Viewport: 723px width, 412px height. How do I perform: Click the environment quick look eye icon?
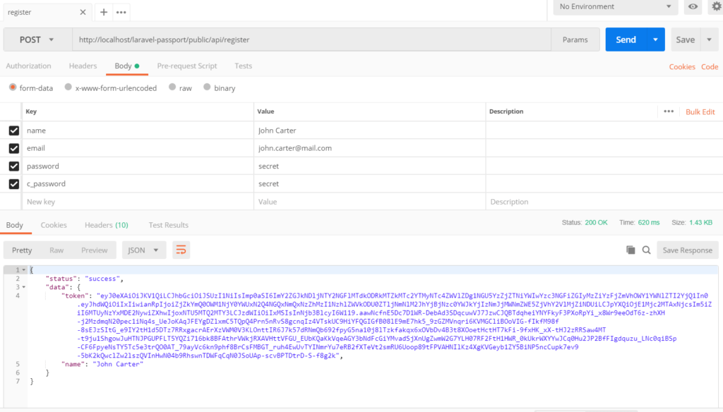pyautogui.click(x=693, y=6)
